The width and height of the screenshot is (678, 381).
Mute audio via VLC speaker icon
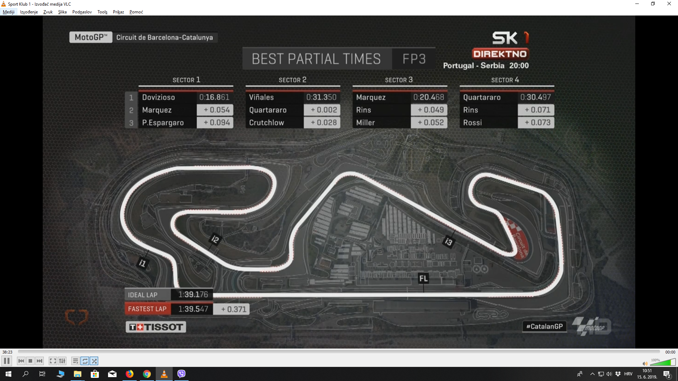click(645, 364)
